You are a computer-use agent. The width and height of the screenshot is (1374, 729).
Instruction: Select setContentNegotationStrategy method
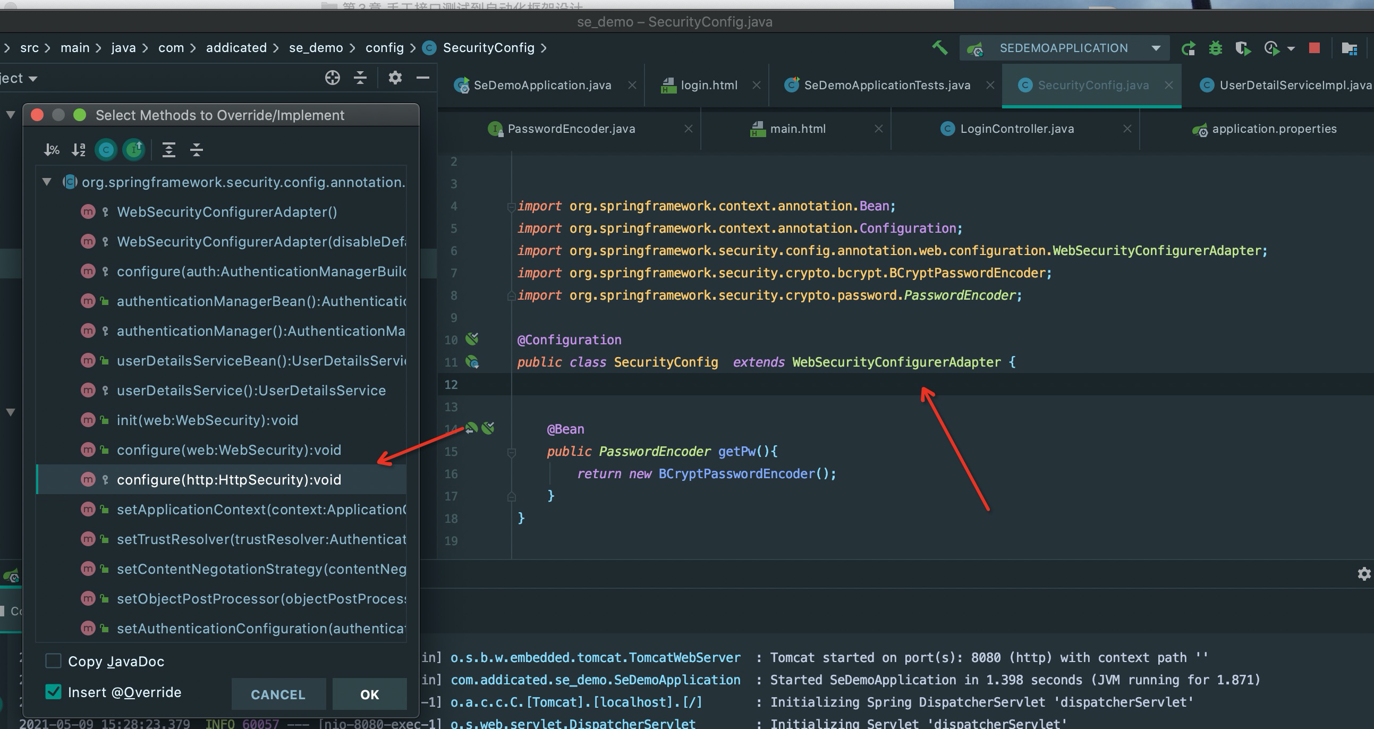tap(222, 570)
